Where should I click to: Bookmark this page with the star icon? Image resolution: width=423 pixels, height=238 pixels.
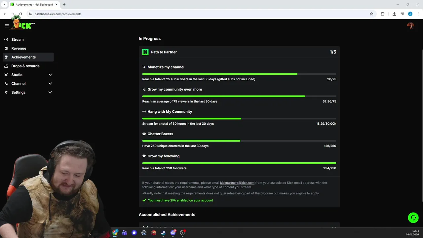[x=371, y=14]
